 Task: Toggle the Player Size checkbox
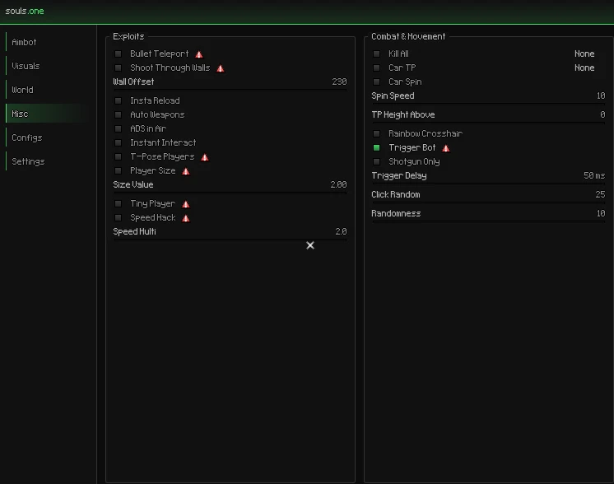click(x=118, y=171)
